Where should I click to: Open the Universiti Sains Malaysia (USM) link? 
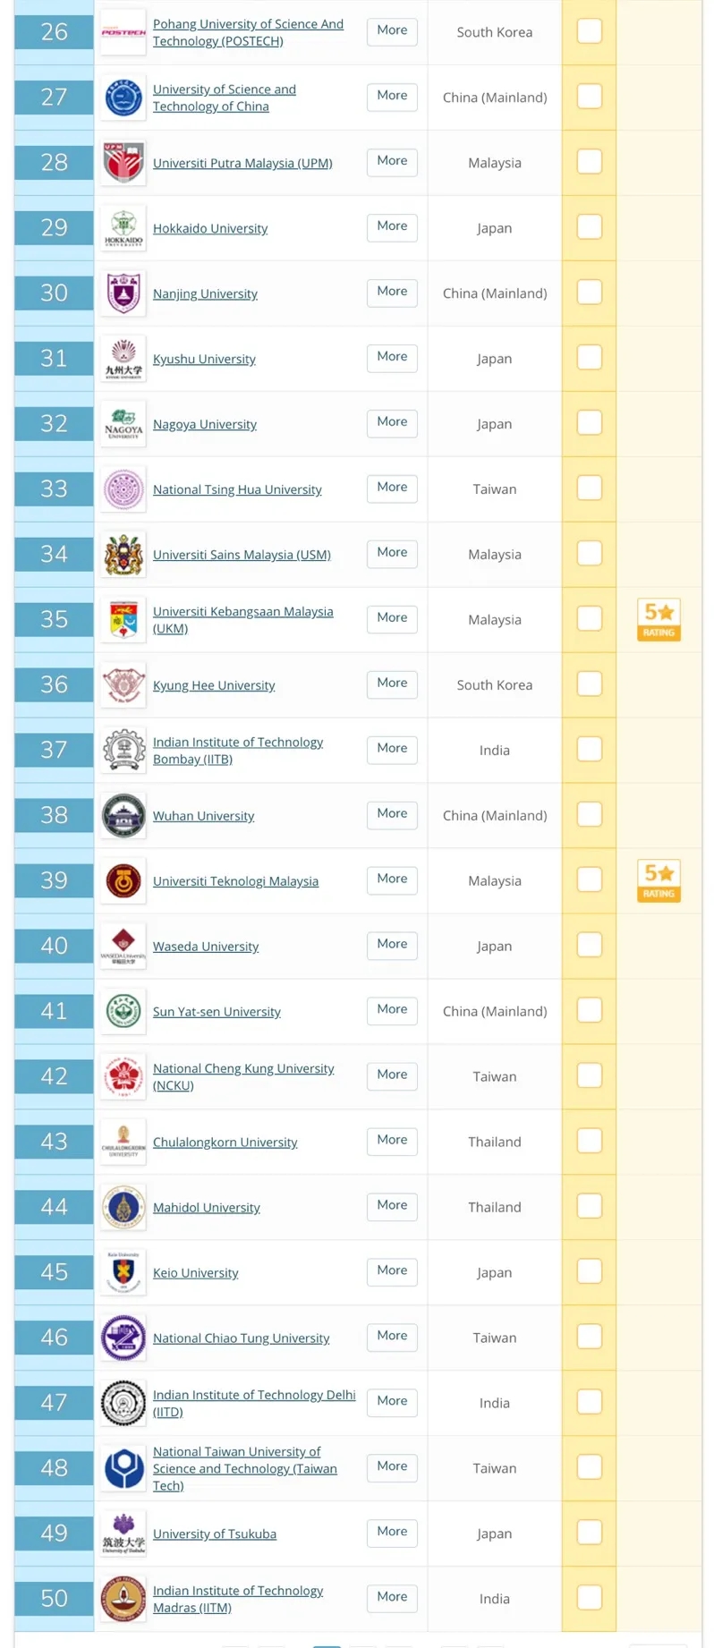point(242,554)
